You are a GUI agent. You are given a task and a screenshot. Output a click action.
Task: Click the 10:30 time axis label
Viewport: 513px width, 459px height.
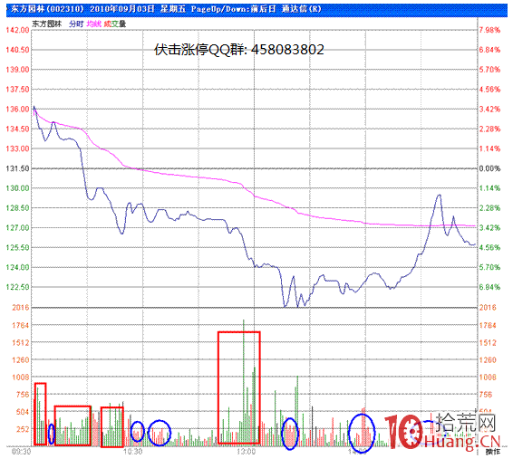pyautogui.click(x=133, y=452)
